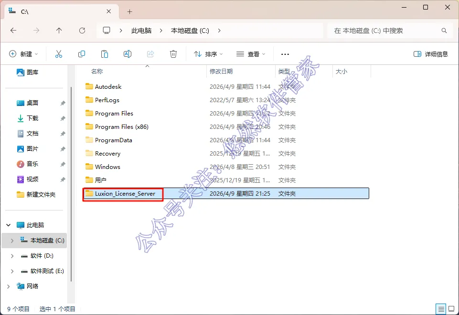
Task: Toggle the 详细信息 details pane
Action: 431,54
